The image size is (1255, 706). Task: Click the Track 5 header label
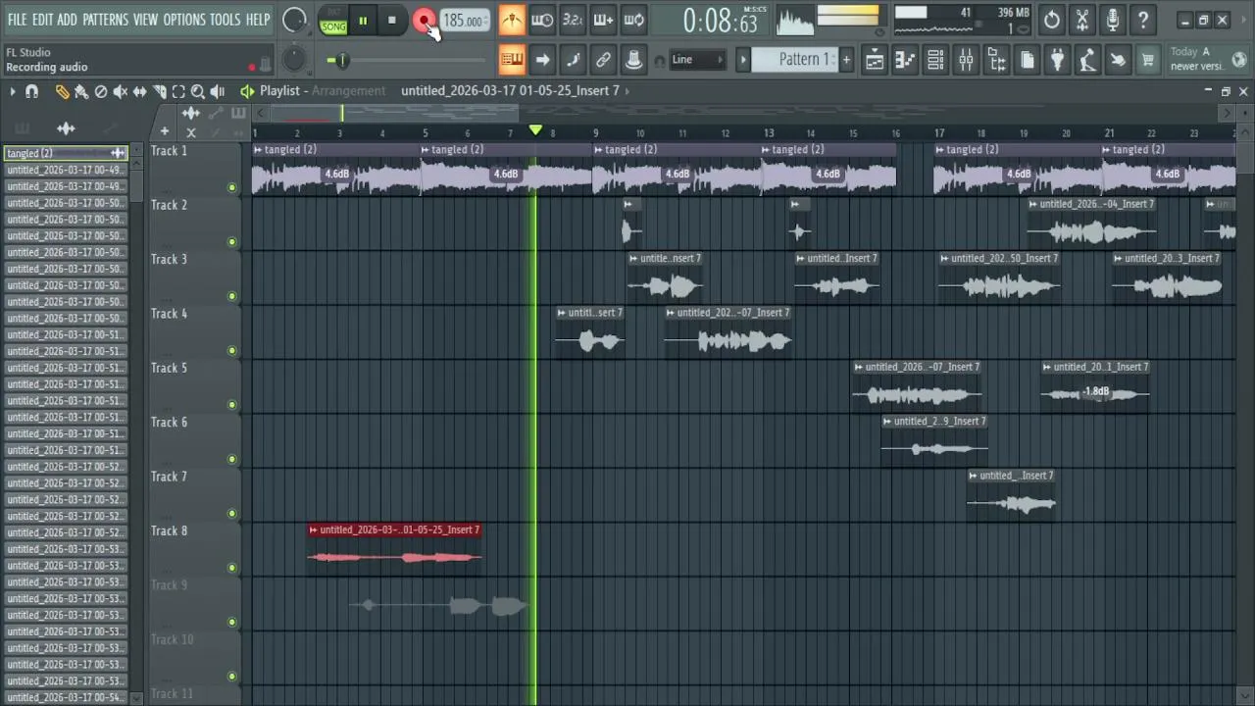click(x=169, y=368)
